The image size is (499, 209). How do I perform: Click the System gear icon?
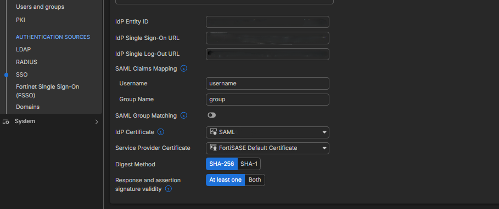(x=5, y=122)
